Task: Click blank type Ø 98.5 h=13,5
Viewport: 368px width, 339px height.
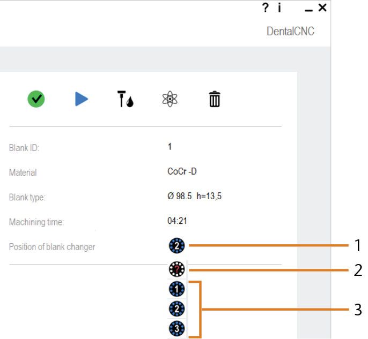Action: tap(194, 196)
